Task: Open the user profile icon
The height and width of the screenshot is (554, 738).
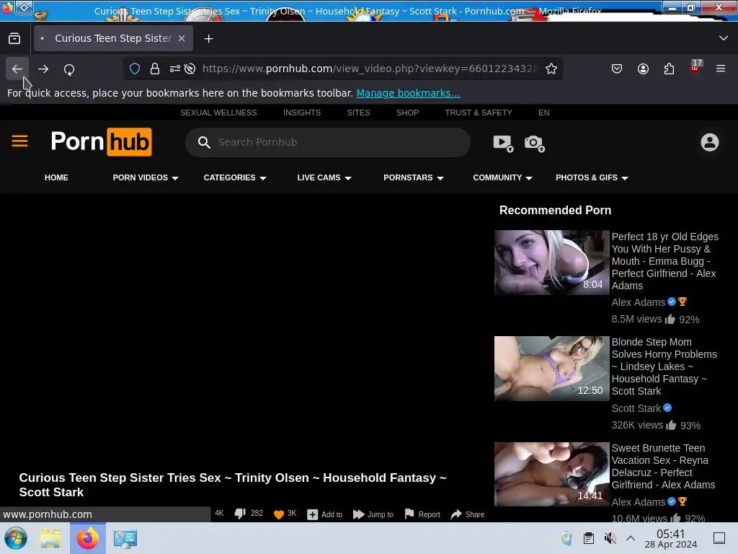Action: pyautogui.click(x=709, y=142)
